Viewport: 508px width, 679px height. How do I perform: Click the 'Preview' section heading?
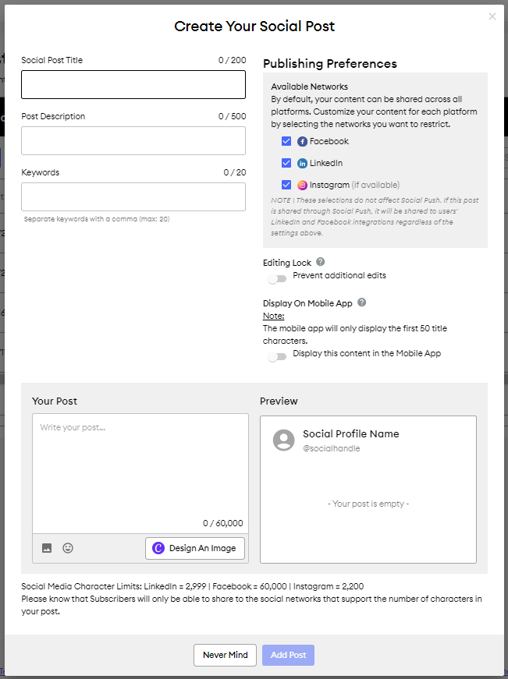(279, 401)
